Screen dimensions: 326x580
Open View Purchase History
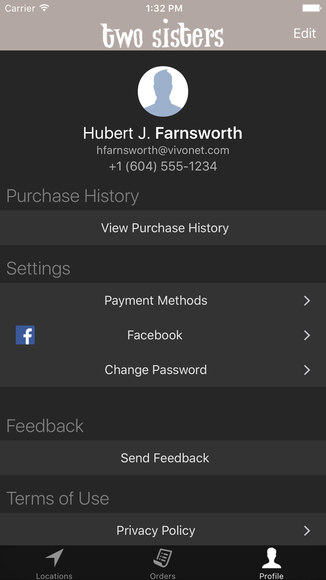[x=163, y=228]
